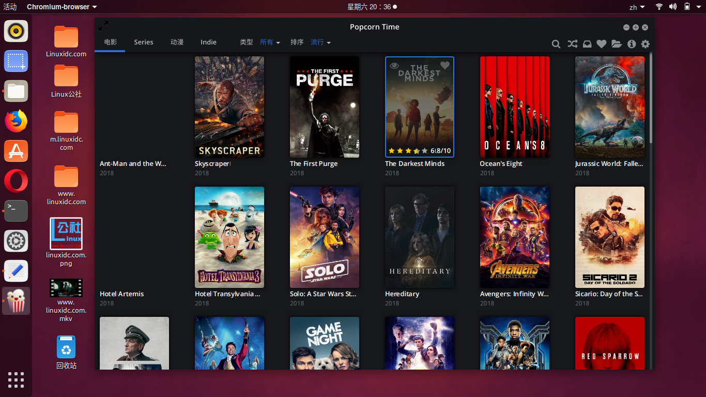Click star rating on The Darkest Minds

(x=408, y=151)
